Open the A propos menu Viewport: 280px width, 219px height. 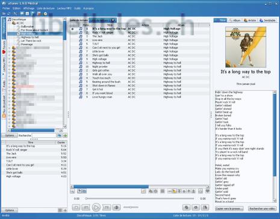click(89, 8)
